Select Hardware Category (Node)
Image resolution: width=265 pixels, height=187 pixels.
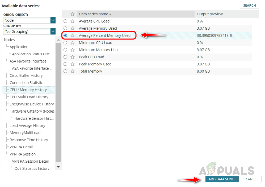tap(32, 111)
